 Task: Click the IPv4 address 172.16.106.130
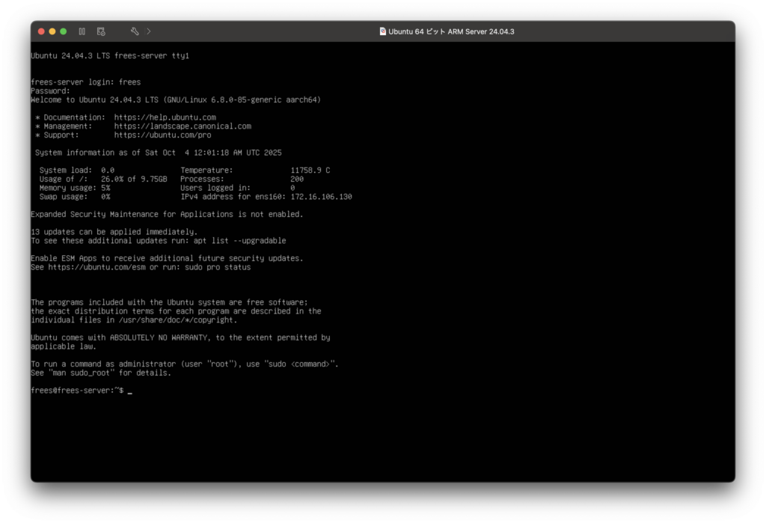321,197
